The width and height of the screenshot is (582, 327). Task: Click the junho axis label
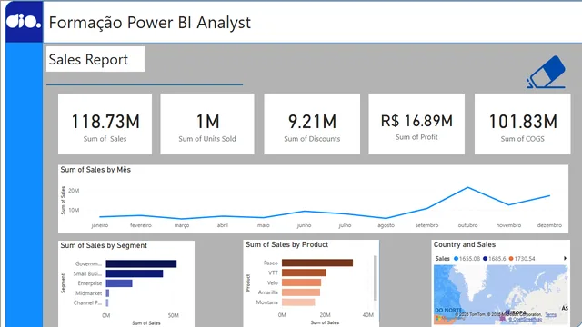305,225
